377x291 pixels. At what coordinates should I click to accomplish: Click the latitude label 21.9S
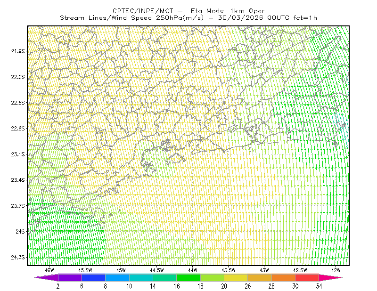(x=18, y=51)
